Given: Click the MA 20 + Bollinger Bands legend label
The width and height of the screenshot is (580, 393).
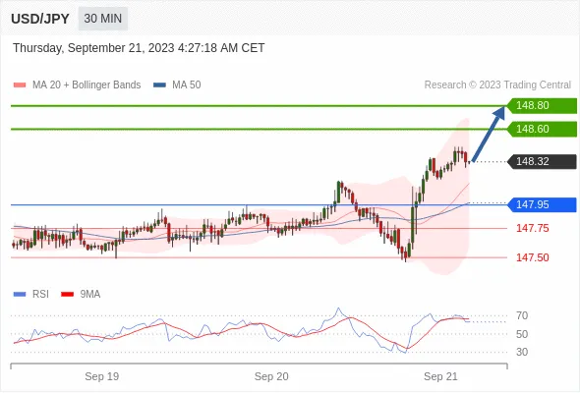Looking at the screenshot, I should [87, 85].
